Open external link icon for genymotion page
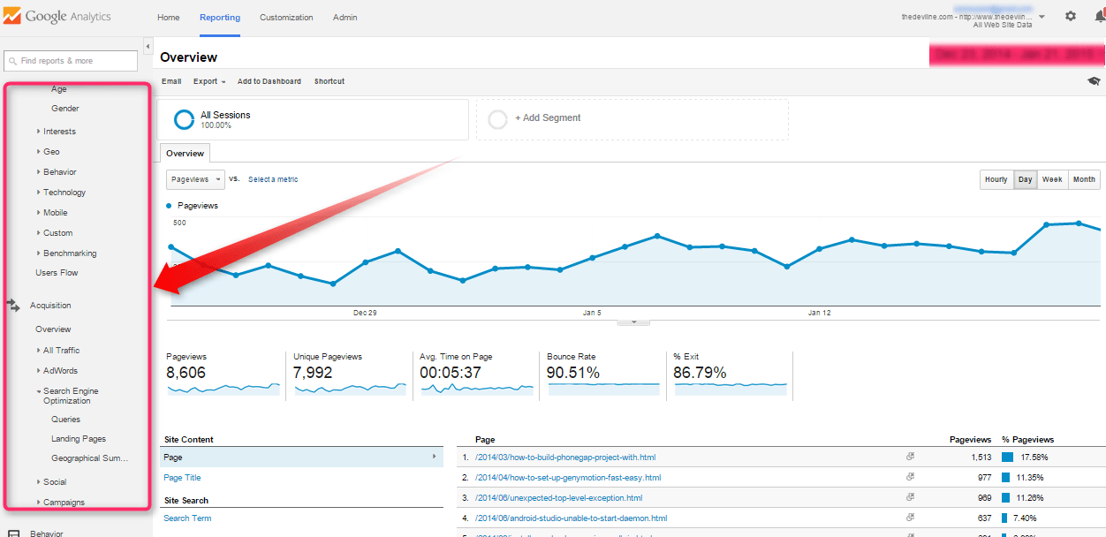The image size is (1106, 537). pos(910,478)
